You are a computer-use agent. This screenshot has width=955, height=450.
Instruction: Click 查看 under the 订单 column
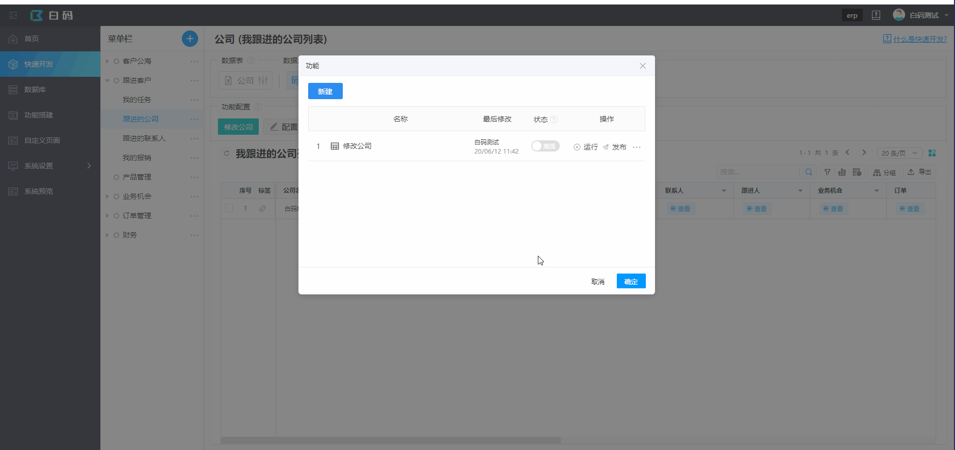click(910, 208)
